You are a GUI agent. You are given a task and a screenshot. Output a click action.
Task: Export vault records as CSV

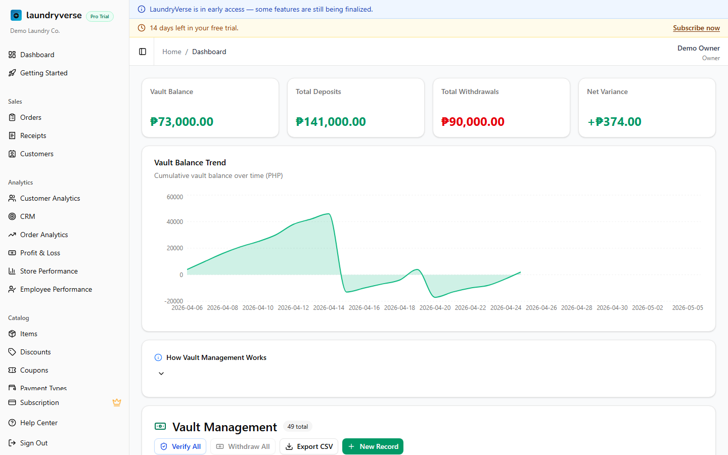tap(309, 446)
